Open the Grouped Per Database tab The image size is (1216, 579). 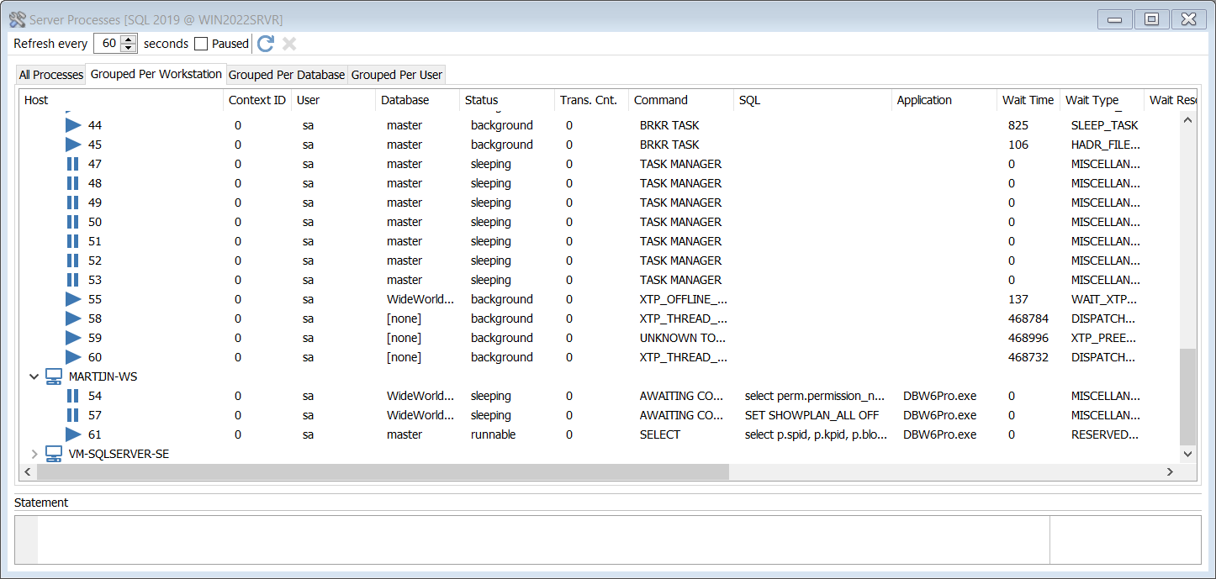pyautogui.click(x=287, y=75)
